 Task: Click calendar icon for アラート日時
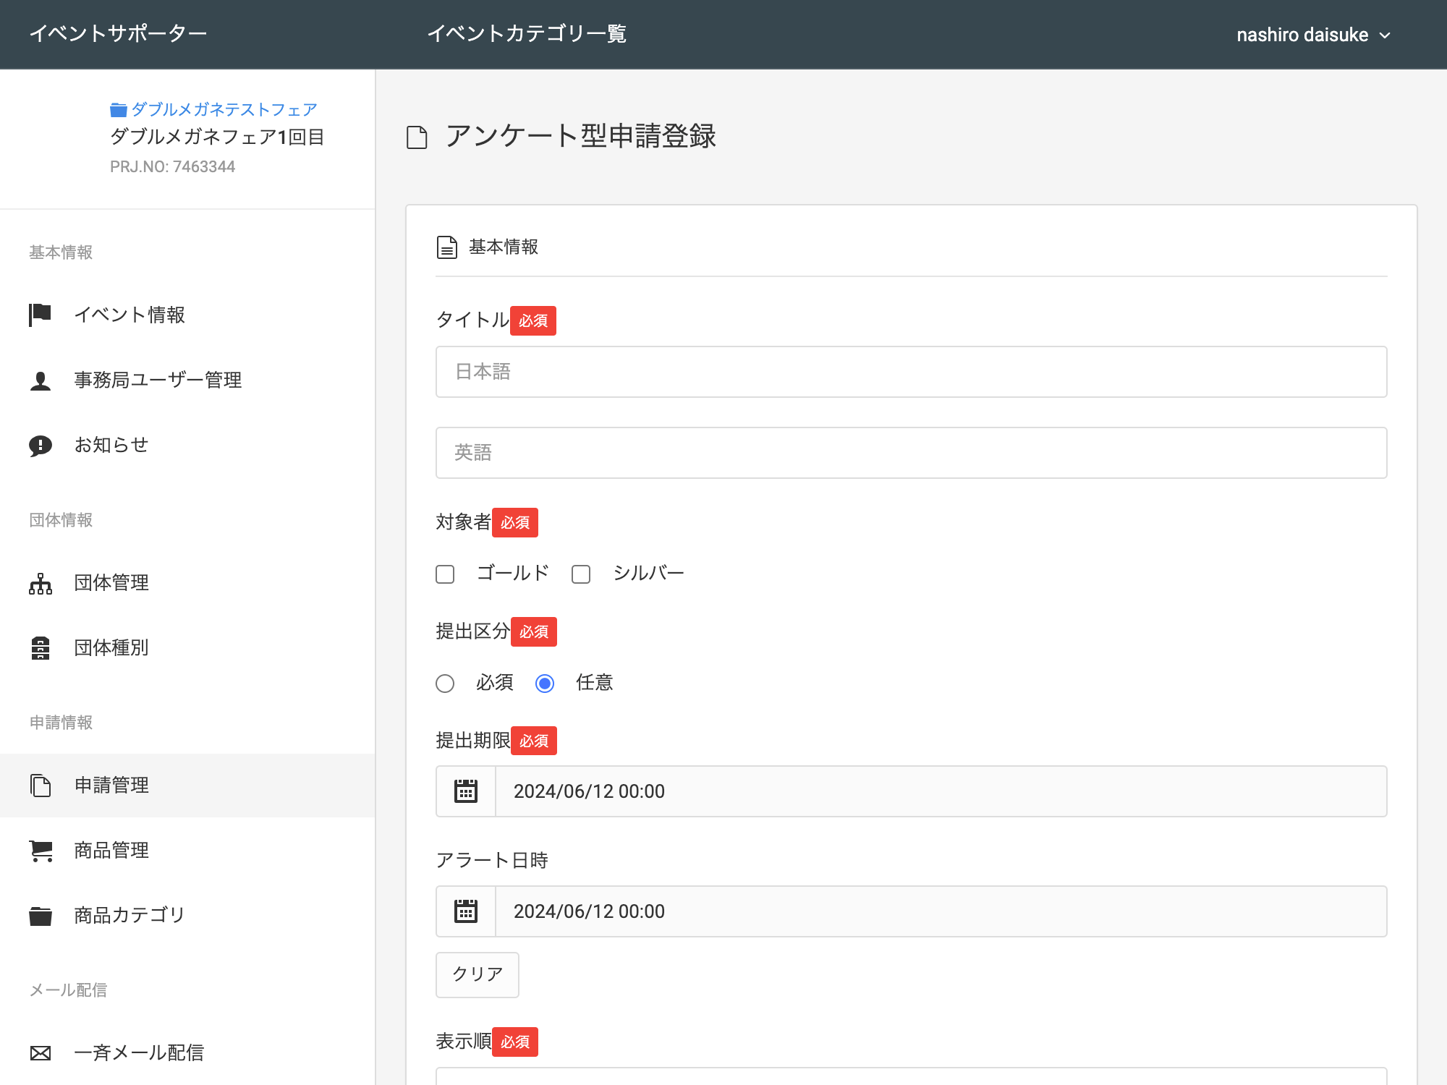(466, 911)
